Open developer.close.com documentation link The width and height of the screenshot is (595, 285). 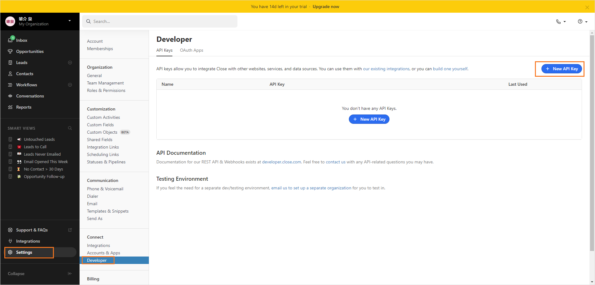(281, 162)
